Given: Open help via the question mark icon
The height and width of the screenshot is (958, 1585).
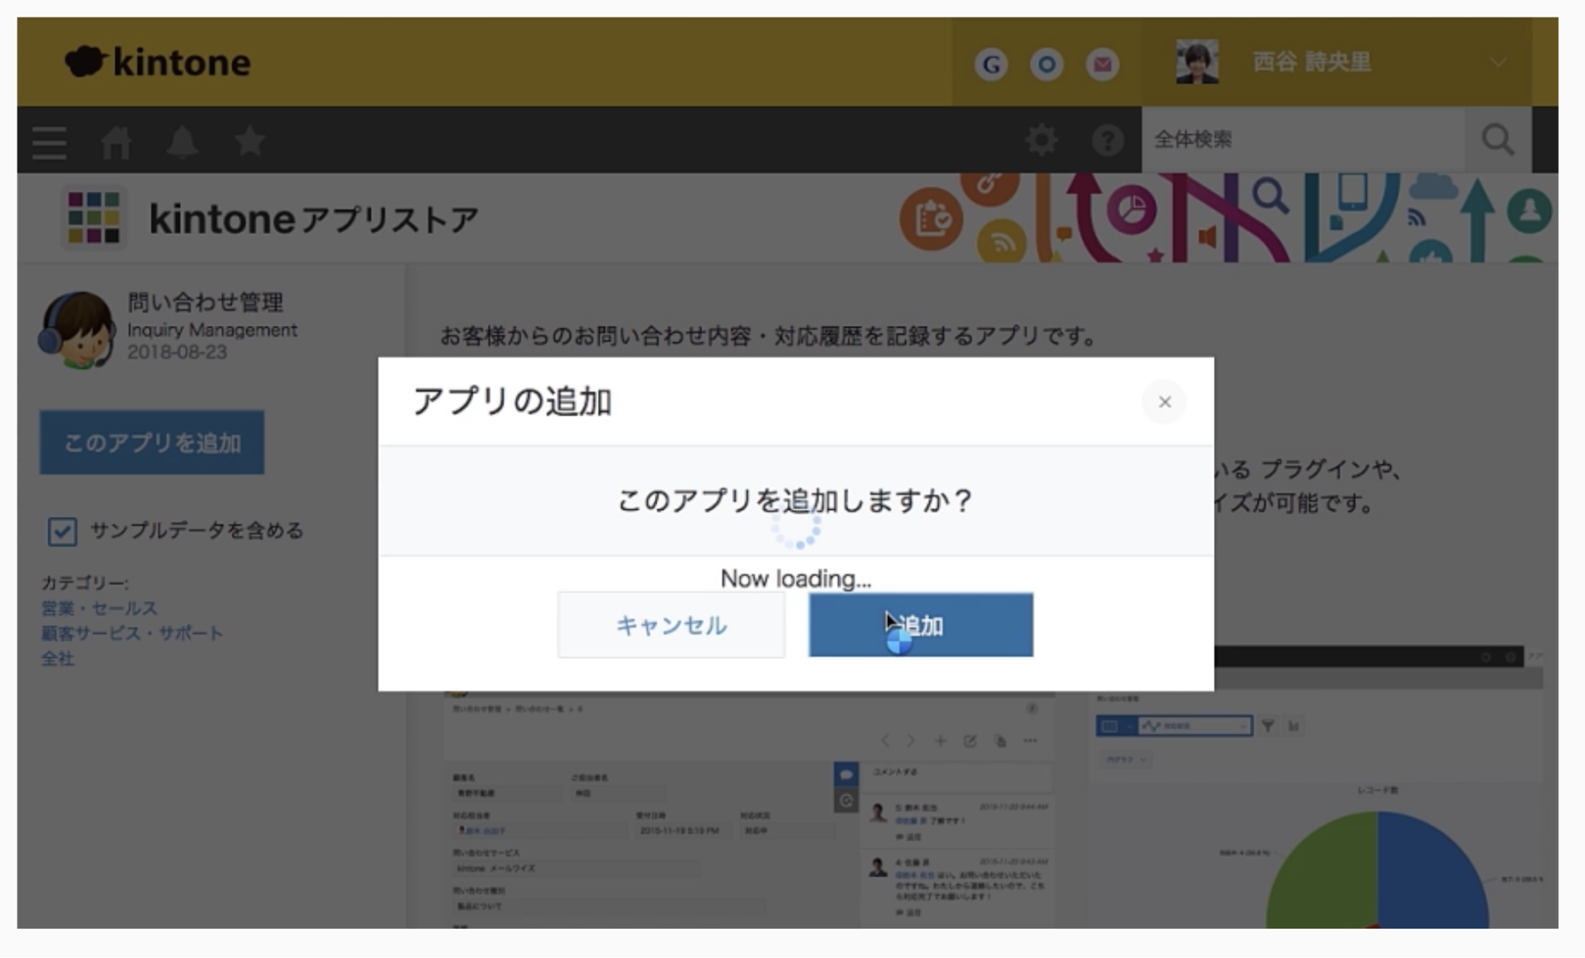Looking at the screenshot, I should [1105, 141].
